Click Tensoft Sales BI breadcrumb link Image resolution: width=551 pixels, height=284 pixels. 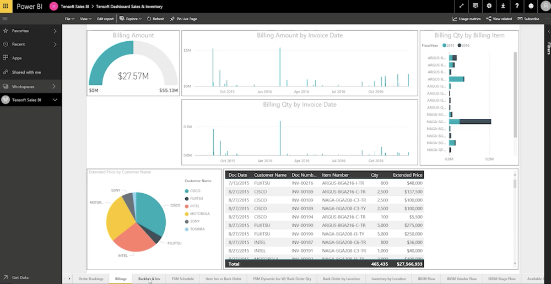pos(75,6)
